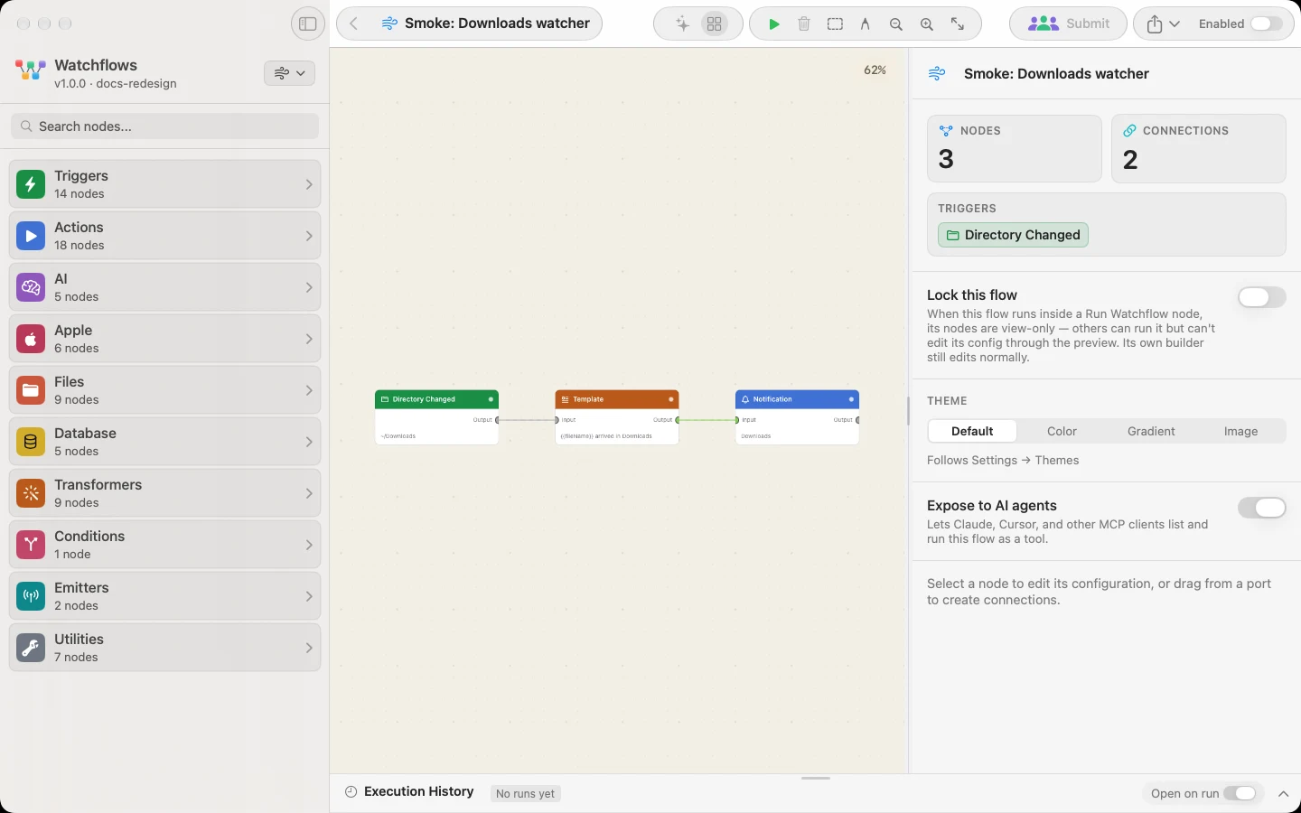Click the compass-shaped toolbar icon
The height and width of the screenshot is (813, 1301).
click(866, 24)
